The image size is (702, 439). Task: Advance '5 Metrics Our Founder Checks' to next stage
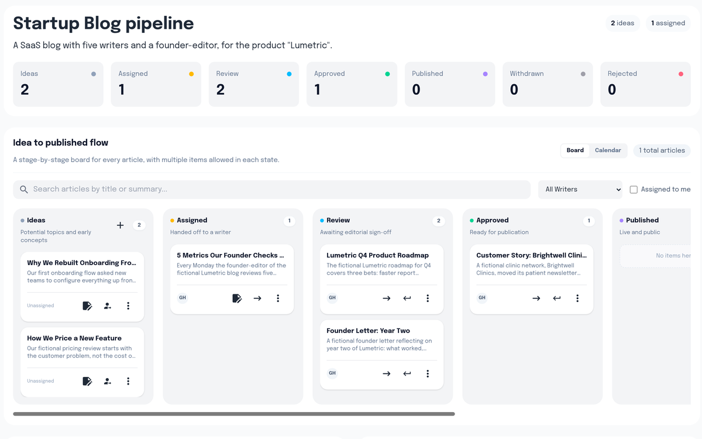pyautogui.click(x=257, y=298)
